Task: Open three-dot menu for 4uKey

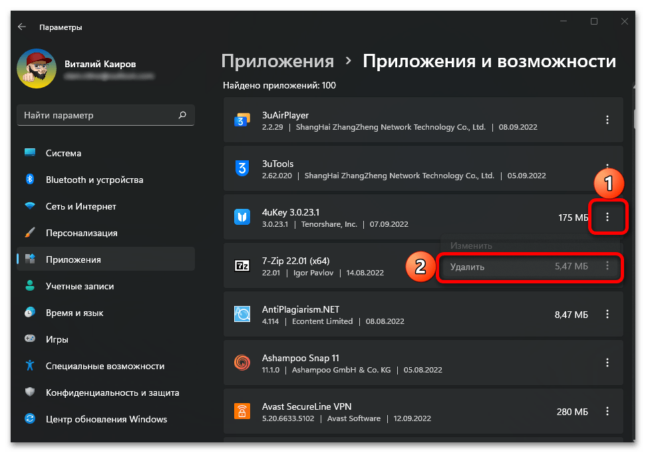Action: [607, 217]
